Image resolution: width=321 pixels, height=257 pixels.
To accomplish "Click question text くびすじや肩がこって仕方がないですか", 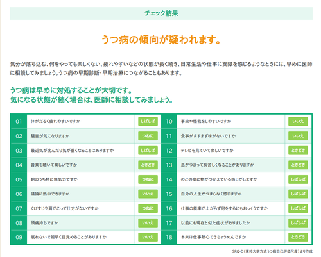I will click(x=65, y=208).
